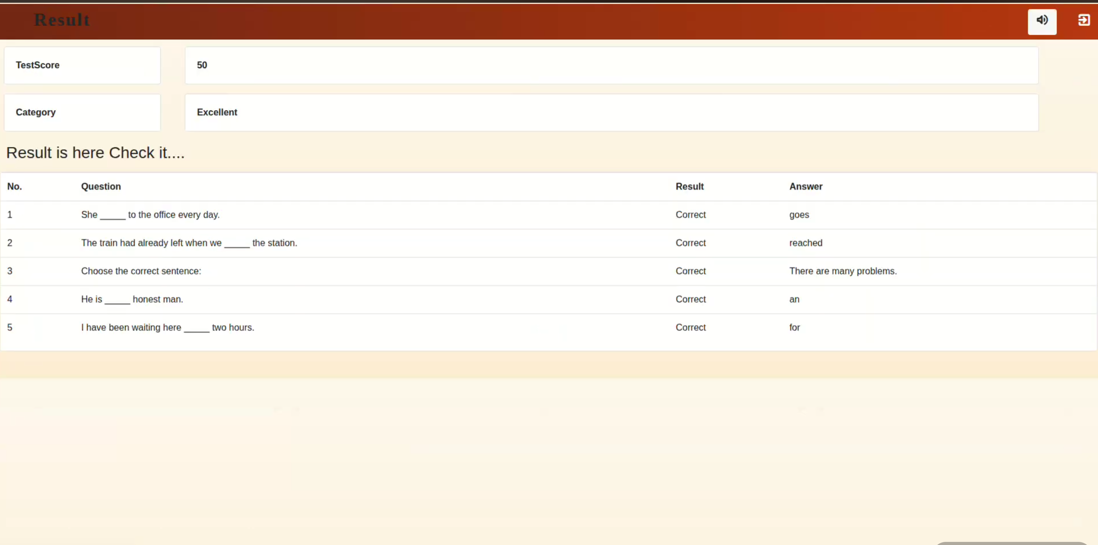Select the Category label box
The height and width of the screenshot is (545, 1098).
click(x=82, y=112)
